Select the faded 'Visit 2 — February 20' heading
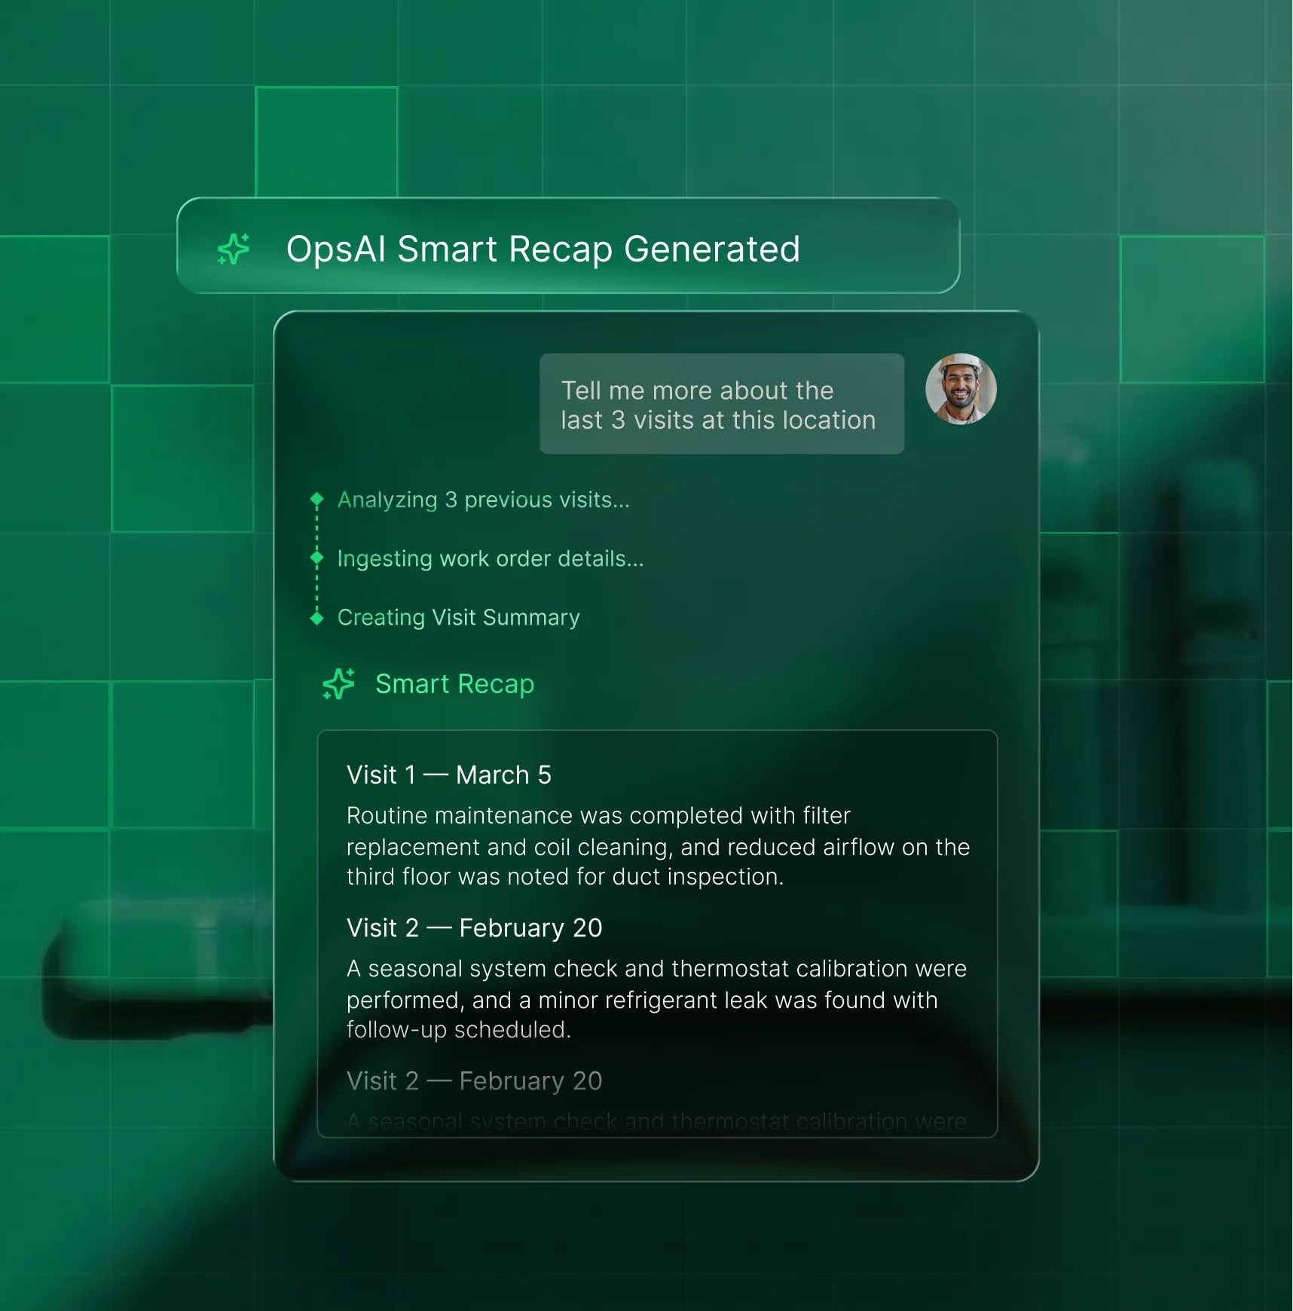This screenshot has height=1311, width=1293. [x=475, y=1080]
